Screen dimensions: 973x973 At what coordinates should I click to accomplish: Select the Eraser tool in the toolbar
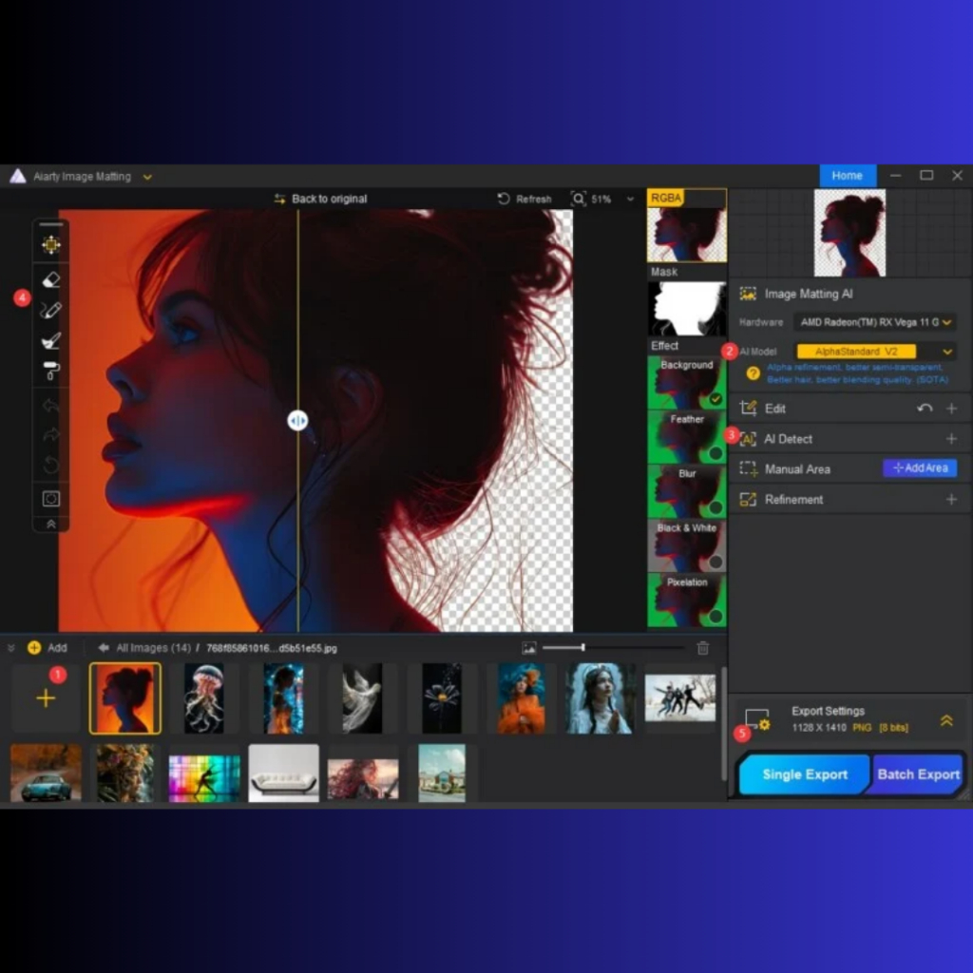(x=51, y=279)
